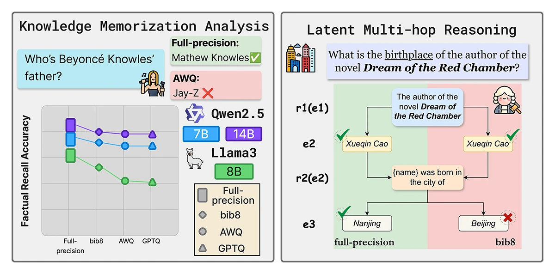Click the 'GPTQ' x-axis label

pos(151,241)
